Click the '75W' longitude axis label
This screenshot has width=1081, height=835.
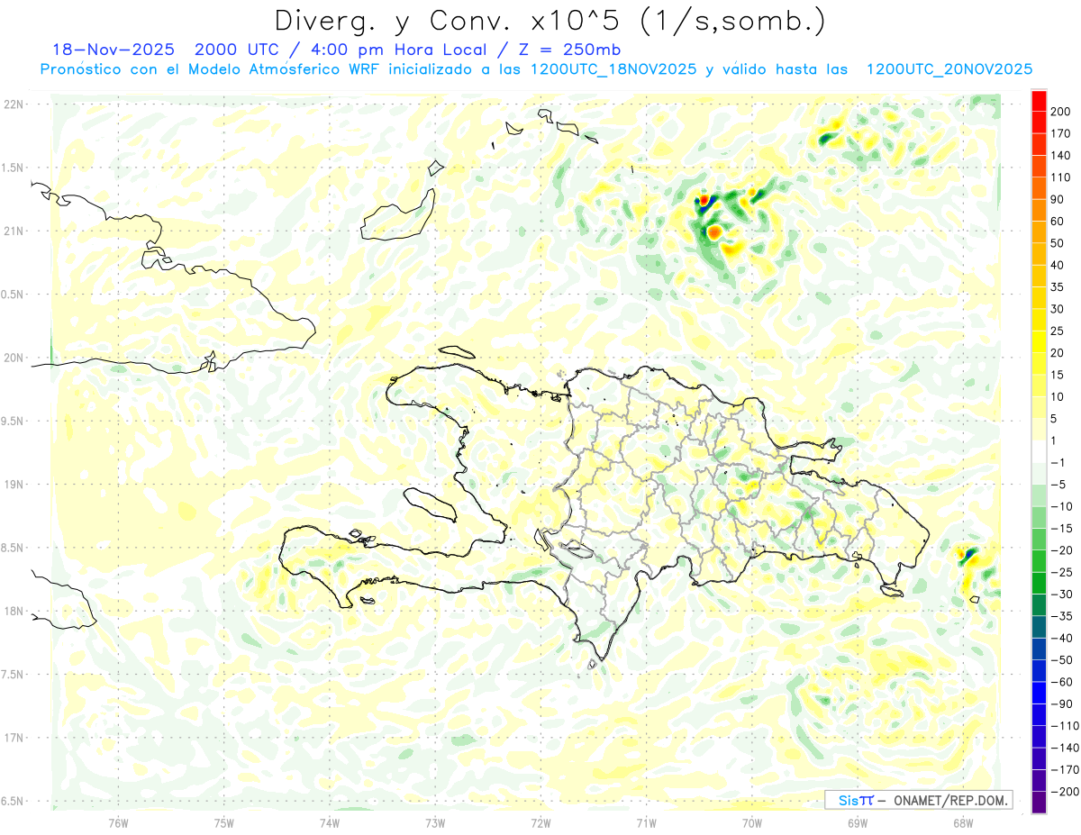(224, 823)
